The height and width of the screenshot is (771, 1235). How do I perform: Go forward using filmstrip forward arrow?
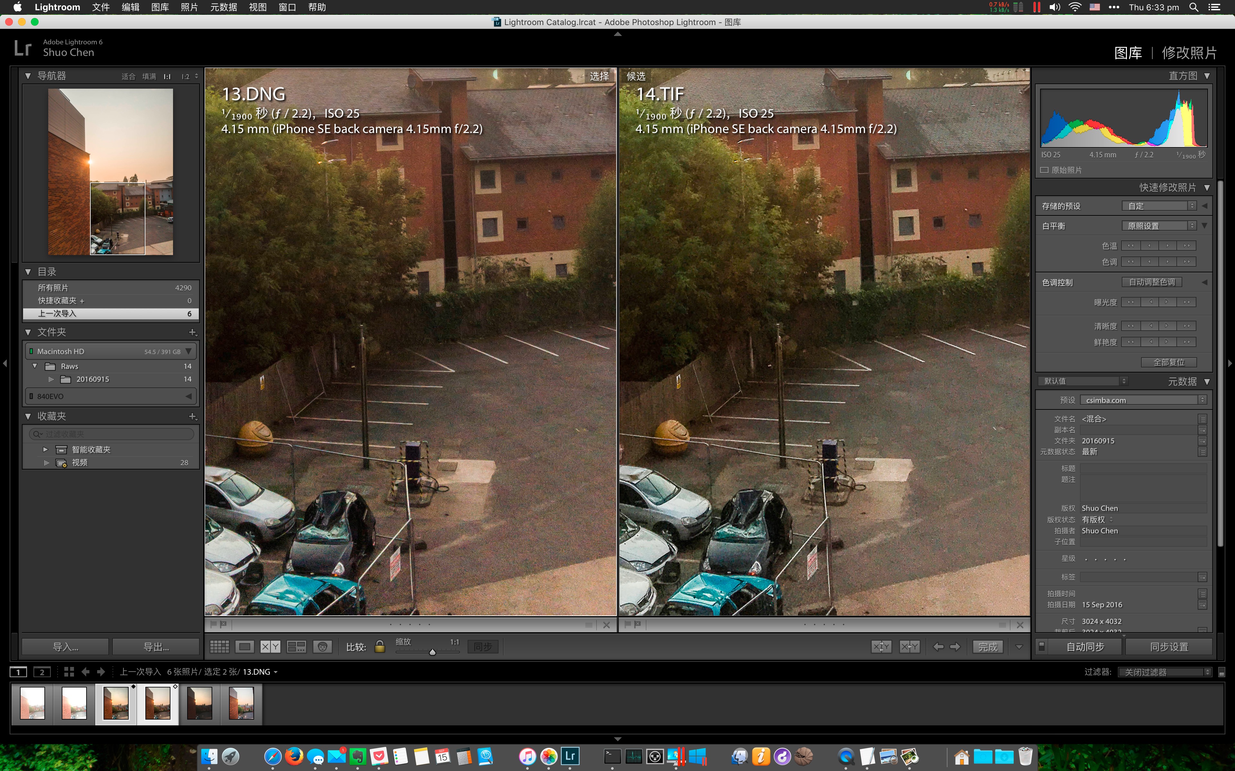point(101,671)
